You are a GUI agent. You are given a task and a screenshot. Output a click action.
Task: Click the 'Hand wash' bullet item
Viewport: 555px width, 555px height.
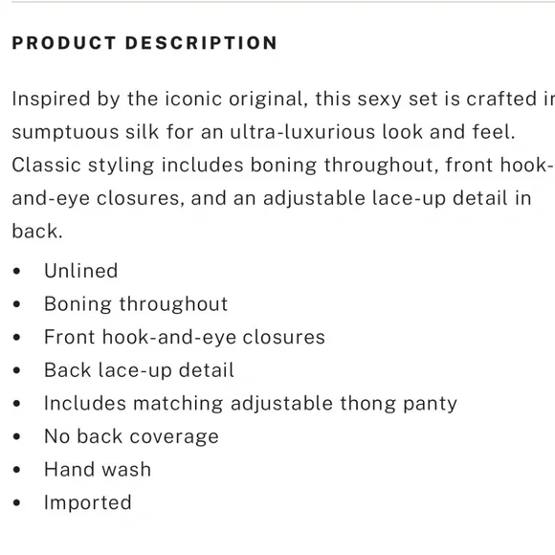coord(98,469)
